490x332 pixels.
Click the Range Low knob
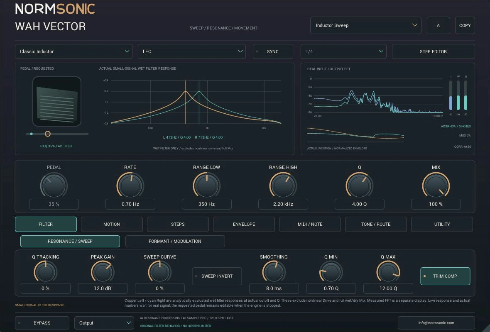(206, 186)
